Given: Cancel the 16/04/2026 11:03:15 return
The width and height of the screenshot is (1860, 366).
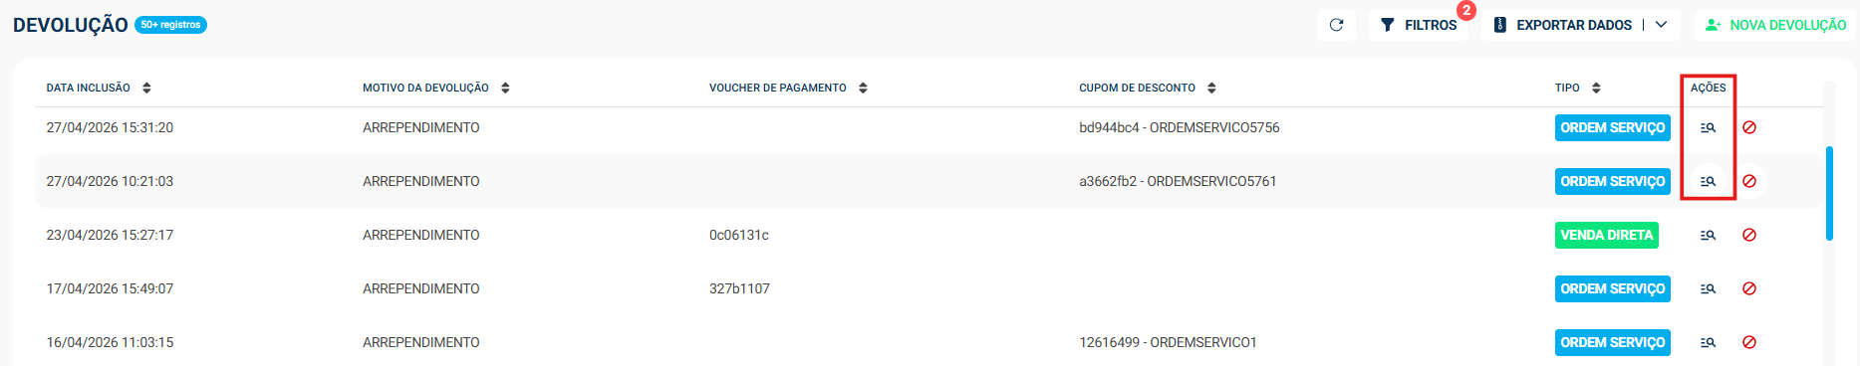Looking at the screenshot, I should pos(1749,342).
